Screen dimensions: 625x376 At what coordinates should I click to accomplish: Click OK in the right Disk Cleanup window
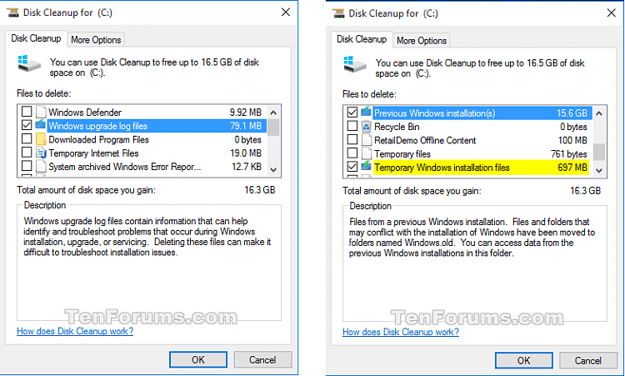click(524, 360)
